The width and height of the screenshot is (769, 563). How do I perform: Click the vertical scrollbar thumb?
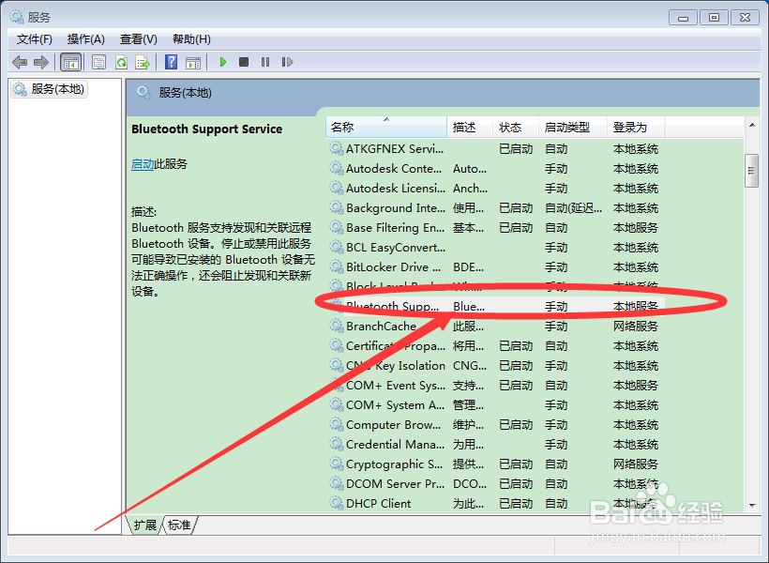tap(751, 171)
